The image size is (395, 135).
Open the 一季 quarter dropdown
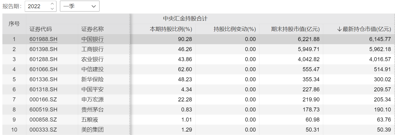tap(80, 6)
